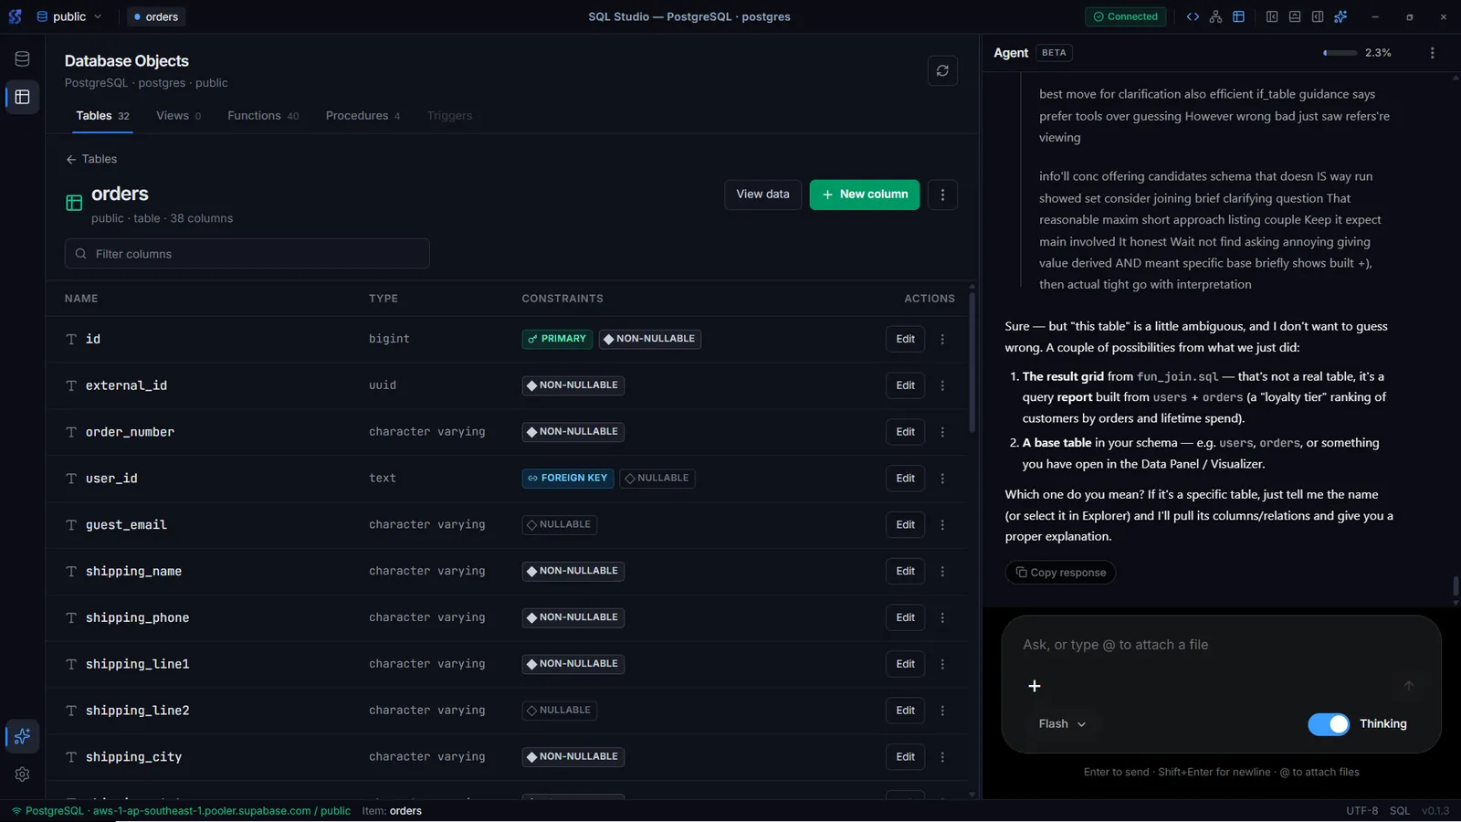Image resolution: width=1461 pixels, height=822 pixels.
Task: Expand the Flash model dropdown
Action: [1062, 723]
